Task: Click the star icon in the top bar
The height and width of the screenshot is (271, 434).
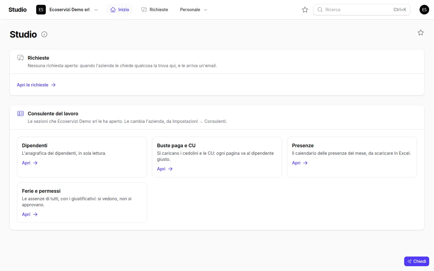Action: [305, 10]
